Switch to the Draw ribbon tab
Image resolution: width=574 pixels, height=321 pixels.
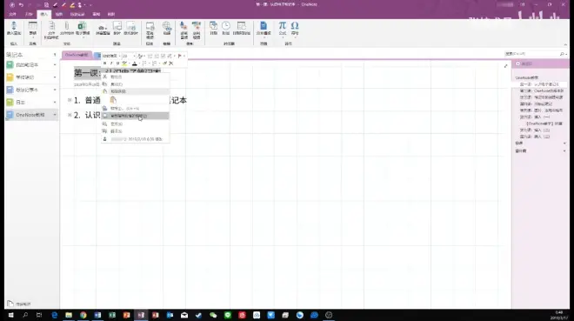[58, 14]
